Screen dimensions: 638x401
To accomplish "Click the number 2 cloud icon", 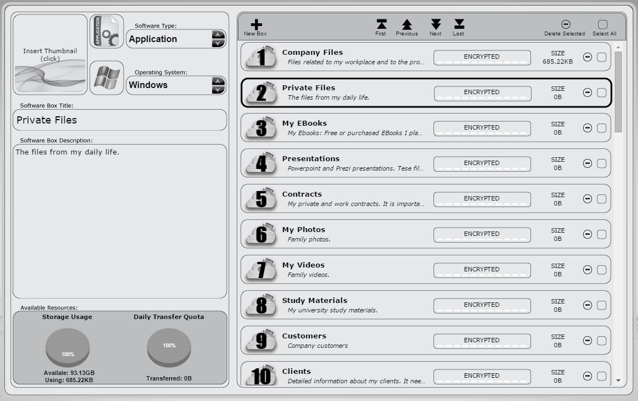I will click(x=261, y=92).
